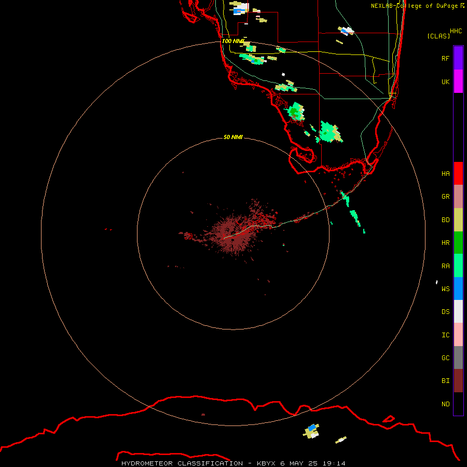Click the [CLAS] legend header
The image size is (467, 467).
click(438, 36)
